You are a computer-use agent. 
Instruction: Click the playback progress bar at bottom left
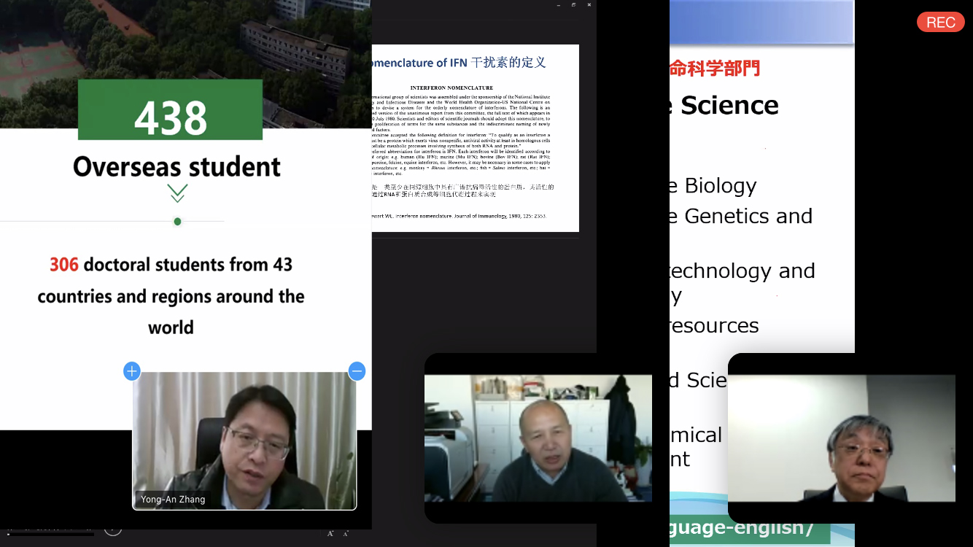pyautogui.click(x=51, y=535)
